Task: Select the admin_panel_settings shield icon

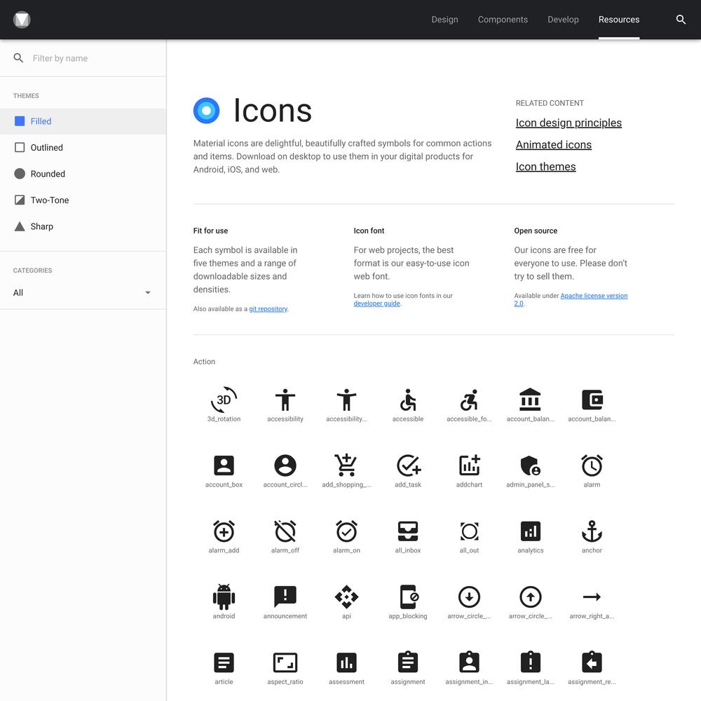Action: tap(530, 465)
